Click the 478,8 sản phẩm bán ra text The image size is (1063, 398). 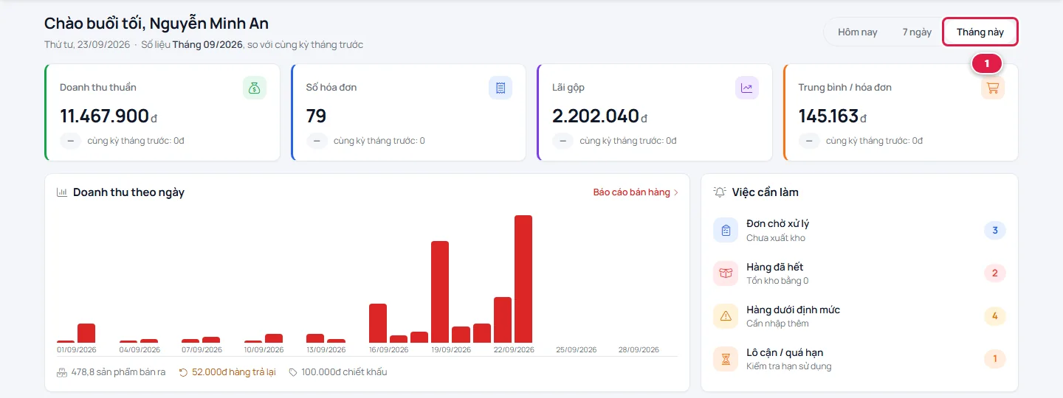tap(118, 372)
